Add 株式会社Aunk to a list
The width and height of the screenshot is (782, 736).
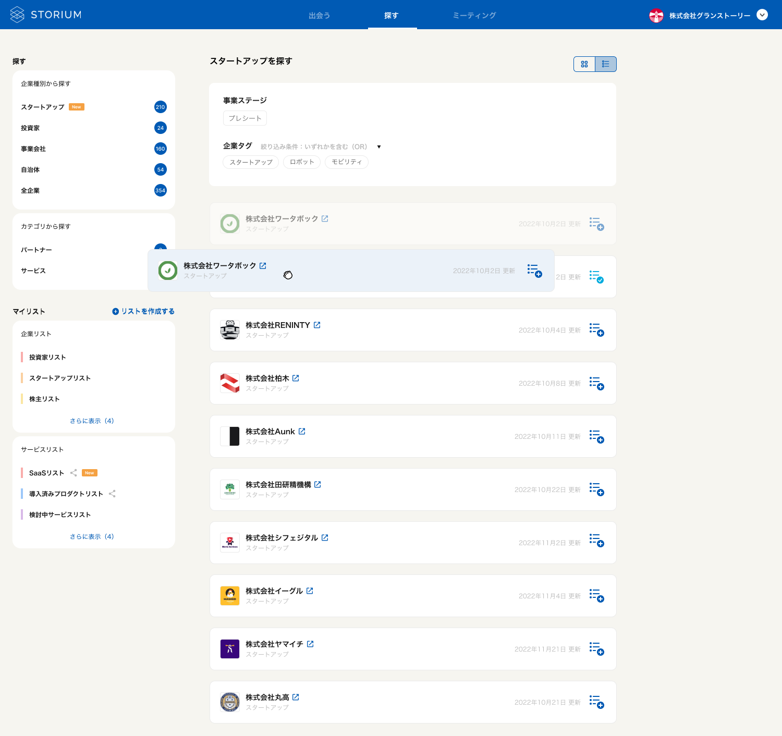click(x=596, y=436)
